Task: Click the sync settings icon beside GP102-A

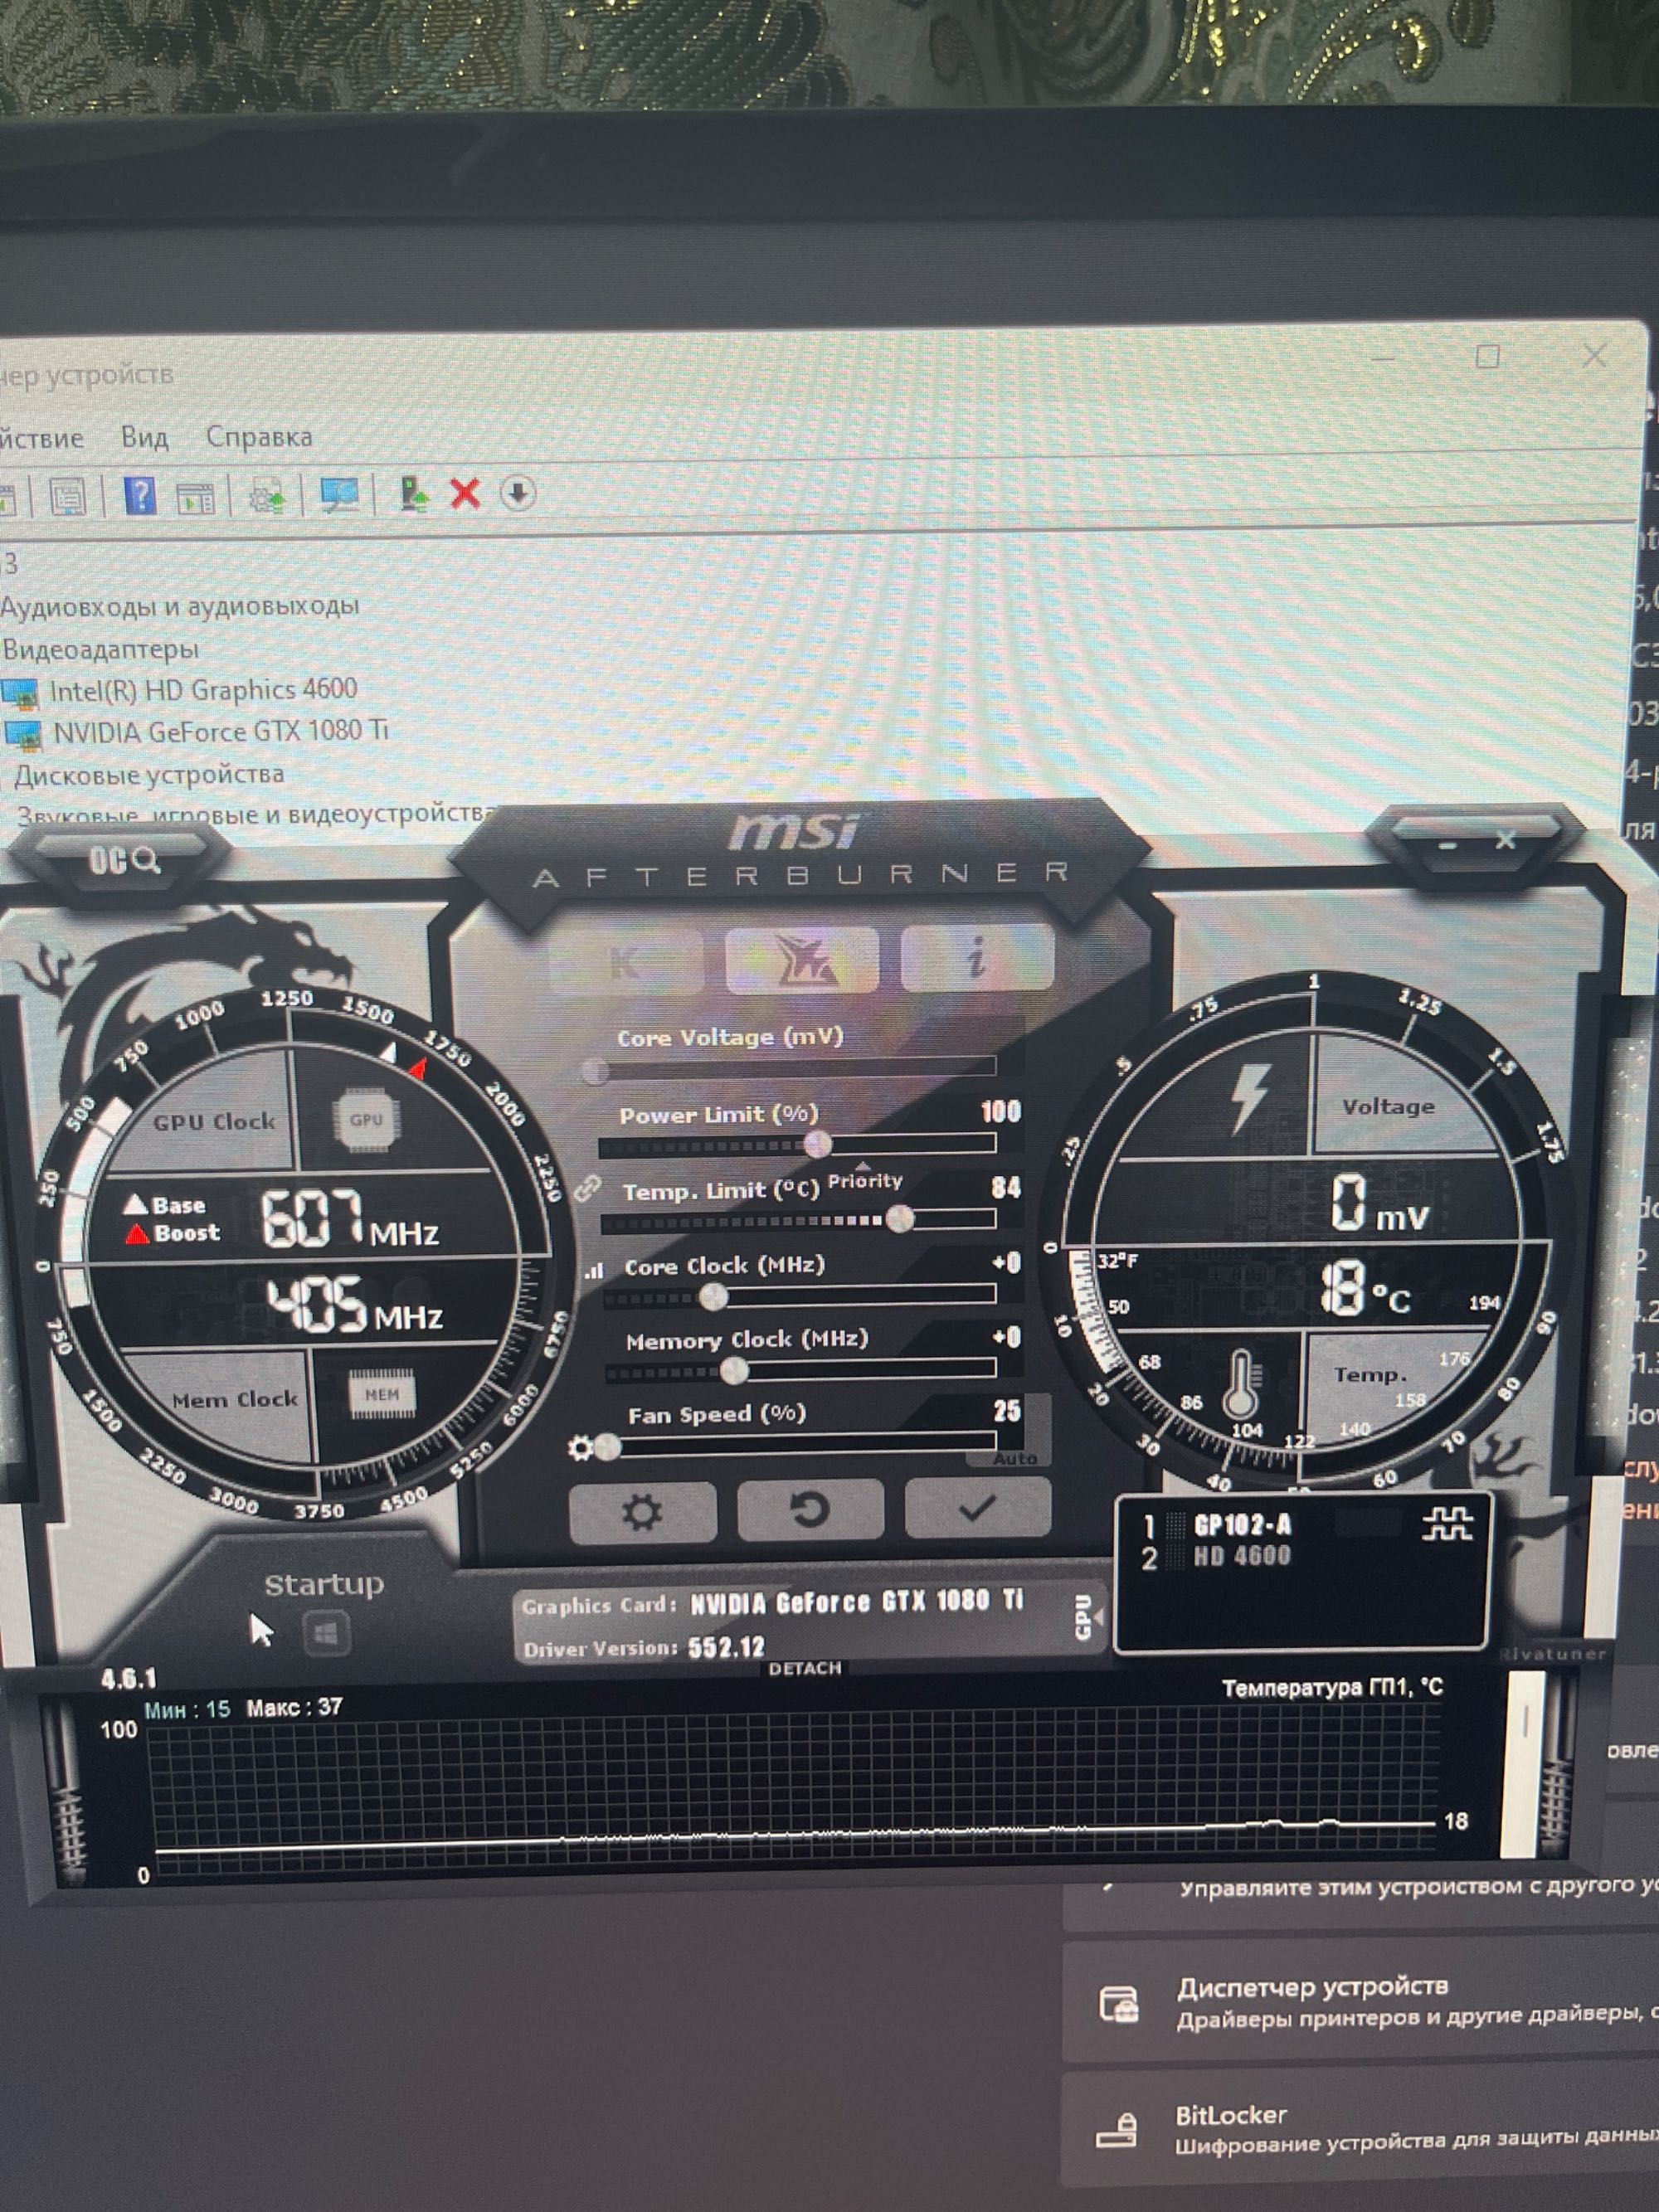Action: [x=1447, y=1524]
